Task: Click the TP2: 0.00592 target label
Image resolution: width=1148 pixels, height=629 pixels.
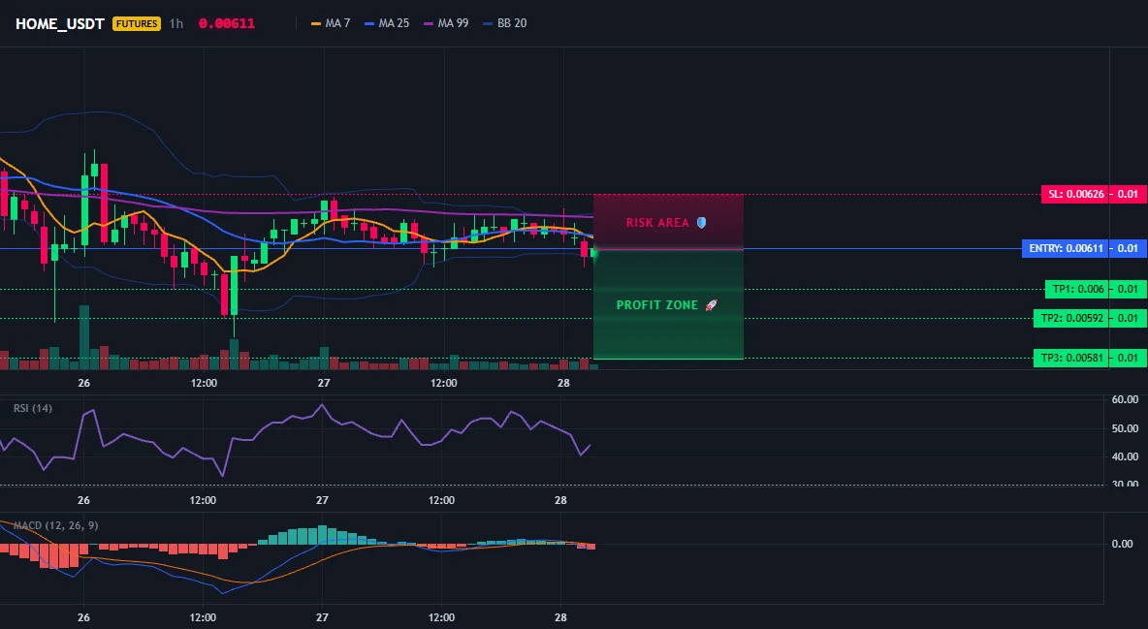Action: (1071, 318)
